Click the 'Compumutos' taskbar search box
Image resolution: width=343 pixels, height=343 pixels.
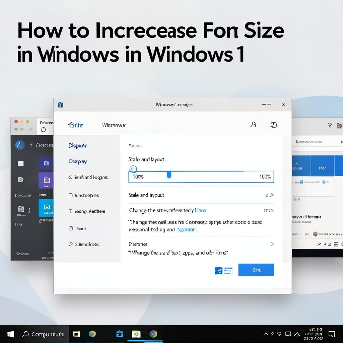point(43,334)
